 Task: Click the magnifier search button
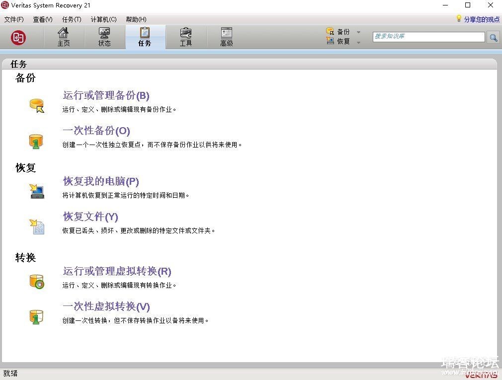click(494, 37)
